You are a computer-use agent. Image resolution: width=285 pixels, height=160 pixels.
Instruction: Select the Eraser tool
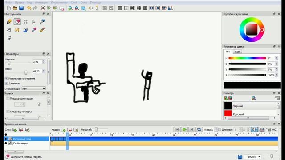point(17,22)
